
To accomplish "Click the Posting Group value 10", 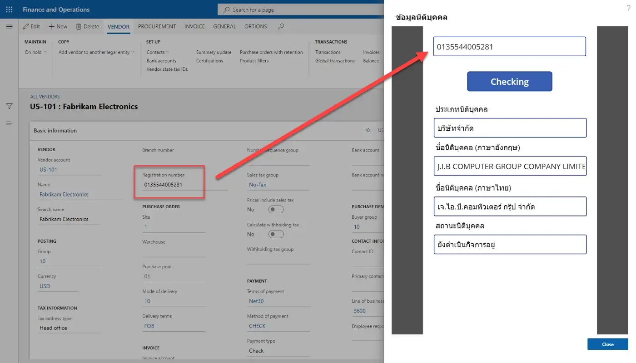I will pos(69,261).
